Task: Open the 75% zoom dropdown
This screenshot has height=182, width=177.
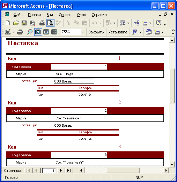Action: (x=83, y=32)
